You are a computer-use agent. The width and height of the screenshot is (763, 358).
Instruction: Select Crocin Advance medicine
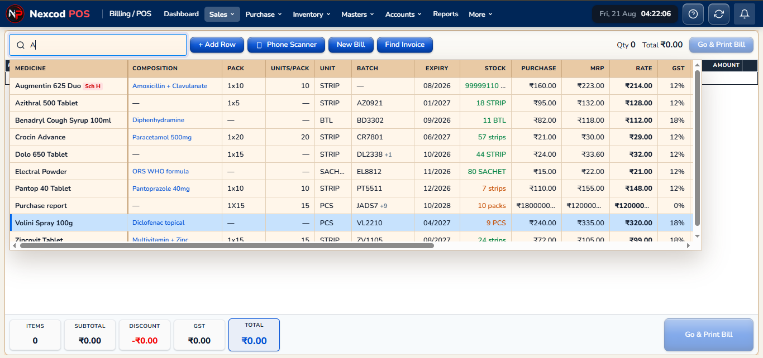351,137
